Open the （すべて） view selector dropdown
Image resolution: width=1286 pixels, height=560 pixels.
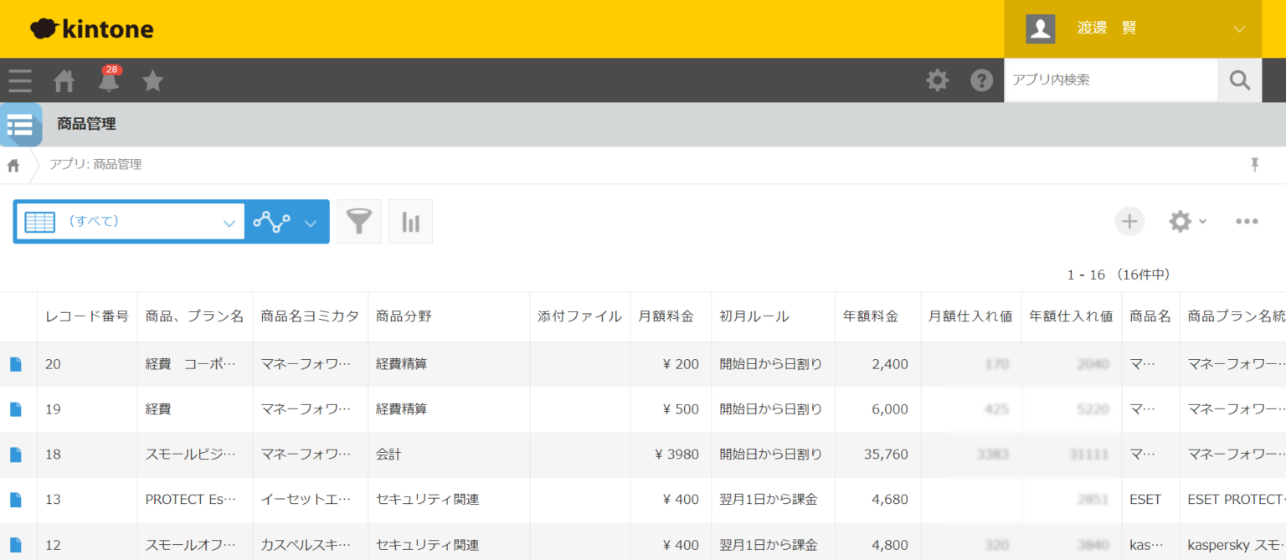(130, 222)
